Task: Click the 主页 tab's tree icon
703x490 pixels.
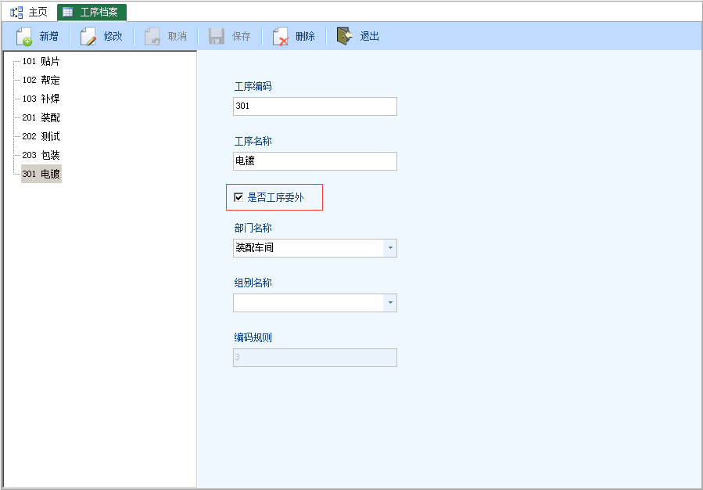Action: (x=16, y=12)
